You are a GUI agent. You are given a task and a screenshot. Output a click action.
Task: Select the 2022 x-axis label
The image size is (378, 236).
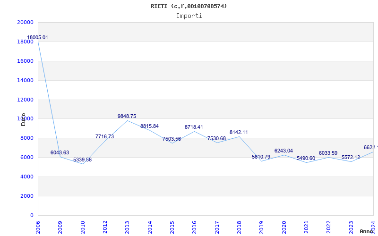pyautogui.click(x=329, y=228)
